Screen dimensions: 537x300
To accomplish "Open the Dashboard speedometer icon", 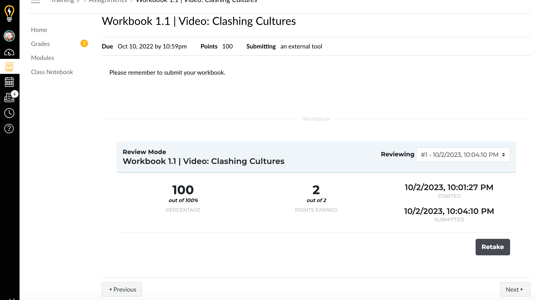I will pos(9,52).
